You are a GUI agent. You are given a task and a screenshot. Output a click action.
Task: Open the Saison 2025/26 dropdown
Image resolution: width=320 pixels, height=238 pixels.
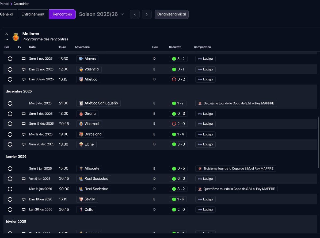pyautogui.click(x=101, y=14)
